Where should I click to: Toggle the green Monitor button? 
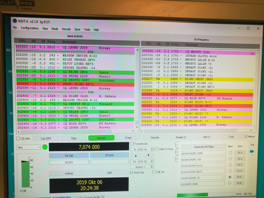(101, 138)
